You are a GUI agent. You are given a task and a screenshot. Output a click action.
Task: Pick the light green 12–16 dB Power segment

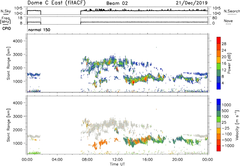click(219, 67)
